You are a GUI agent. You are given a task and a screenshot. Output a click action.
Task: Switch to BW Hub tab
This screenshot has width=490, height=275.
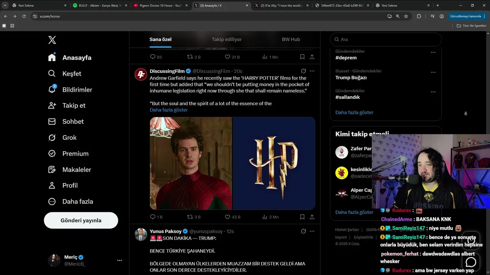click(291, 39)
